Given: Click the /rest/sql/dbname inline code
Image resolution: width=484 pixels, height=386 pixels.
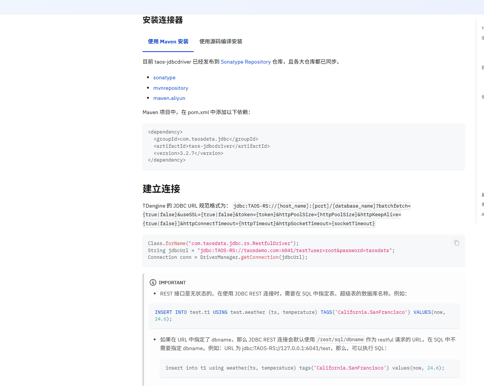Looking at the screenshot, I should click(x=340, y=340).
